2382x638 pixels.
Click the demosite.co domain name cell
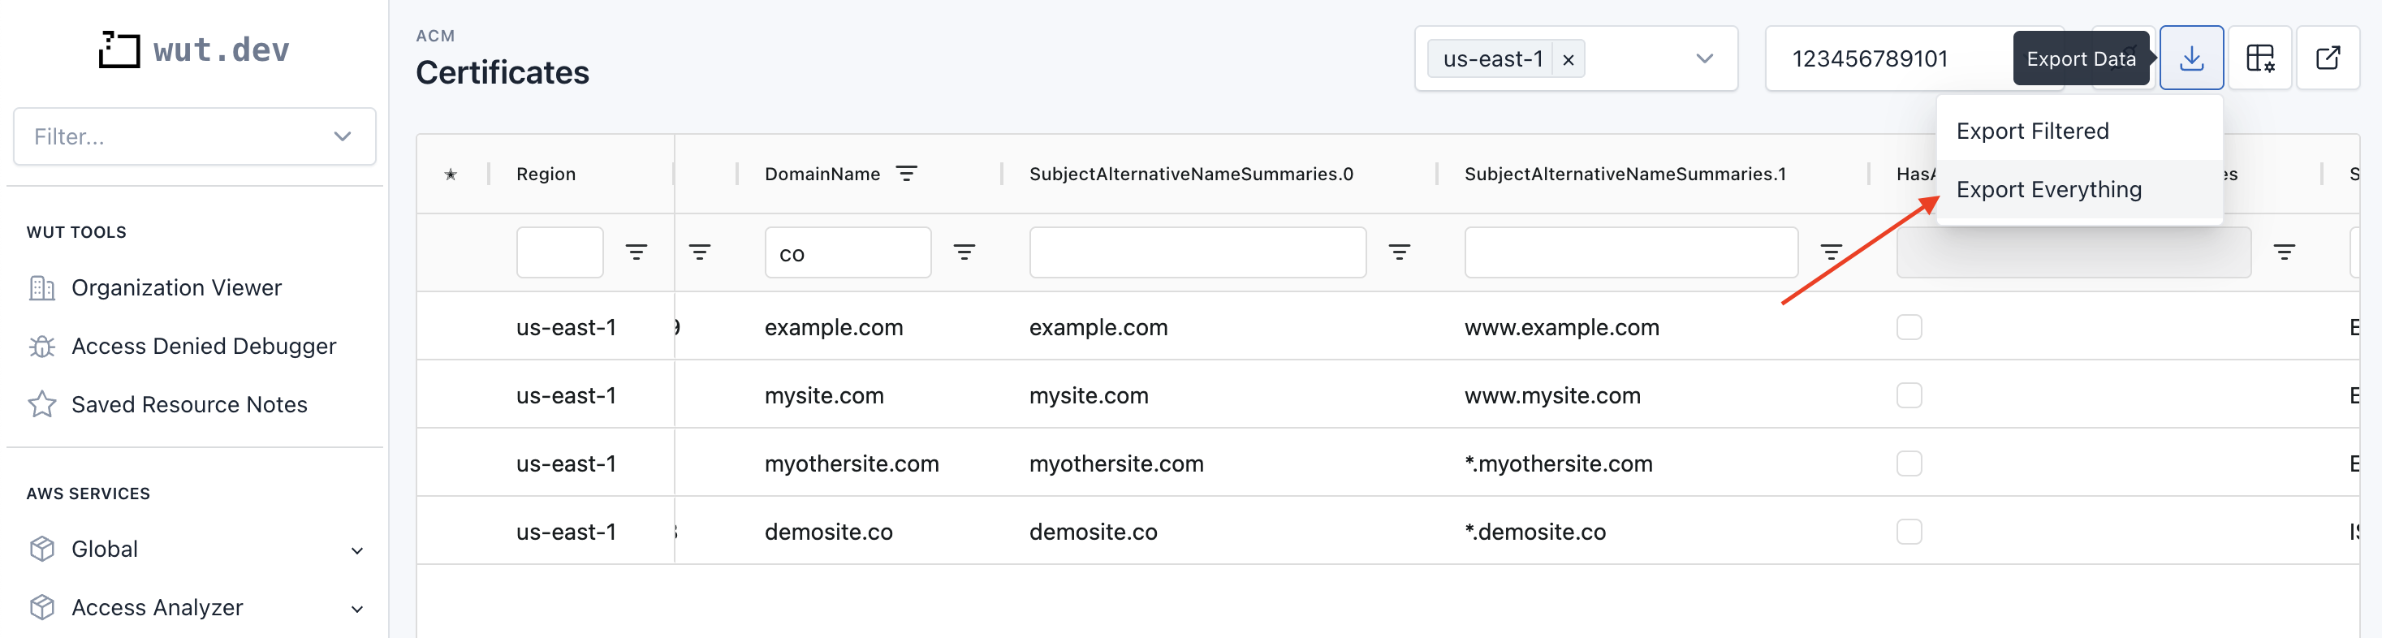829,533
